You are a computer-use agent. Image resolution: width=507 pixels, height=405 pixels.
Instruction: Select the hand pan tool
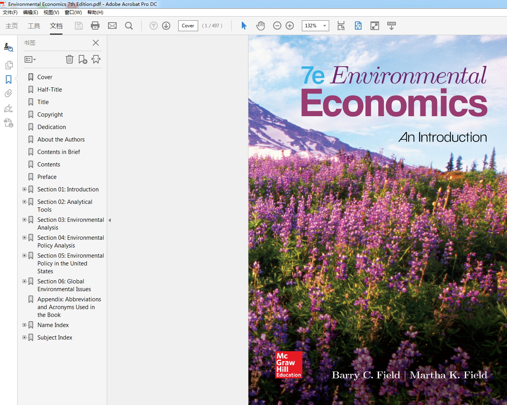[x=261, y=26]
